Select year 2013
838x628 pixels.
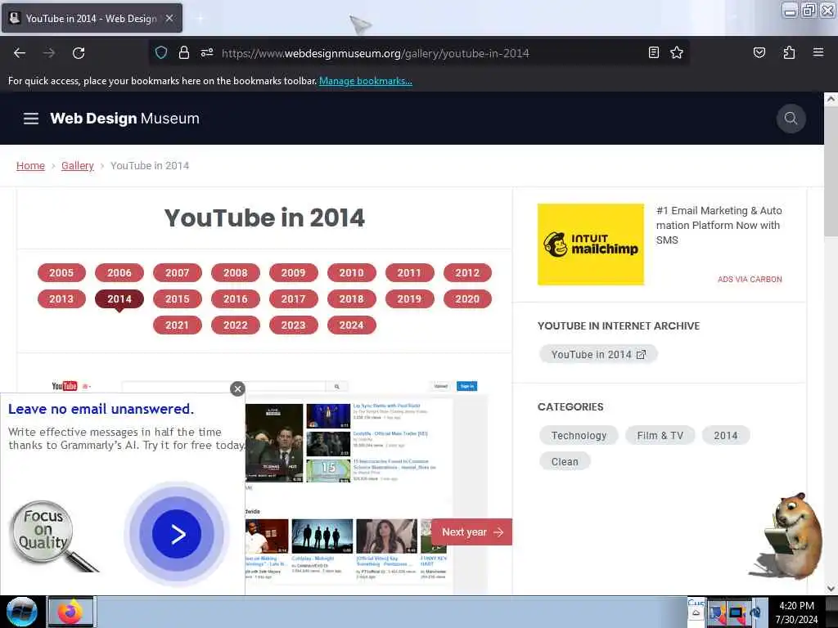coord(61,299)
